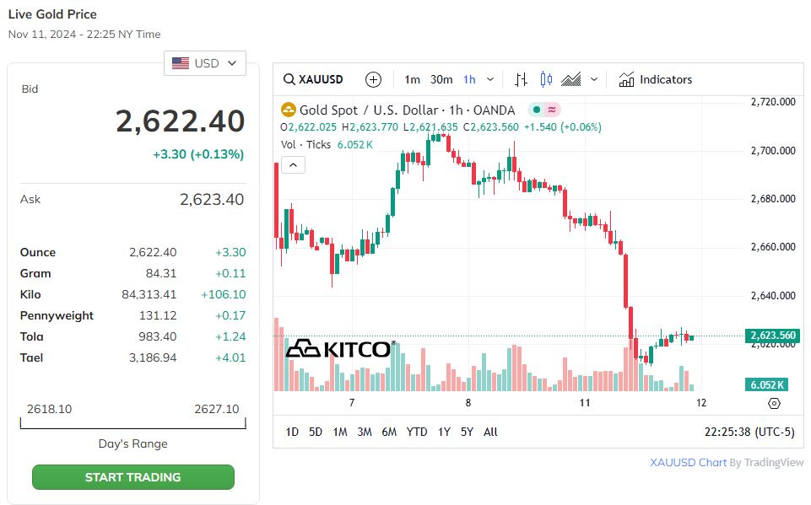The image size is (811, 505).
Task: Click the Kitco logo on chart
Action: pyautogui.click(x=339, y=348)
